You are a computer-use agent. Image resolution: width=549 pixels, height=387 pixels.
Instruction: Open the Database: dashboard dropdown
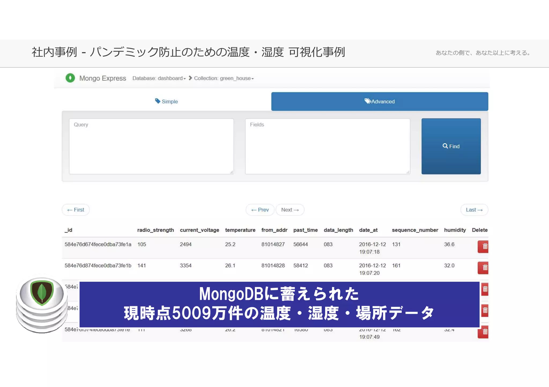click(x=159, y=78)
